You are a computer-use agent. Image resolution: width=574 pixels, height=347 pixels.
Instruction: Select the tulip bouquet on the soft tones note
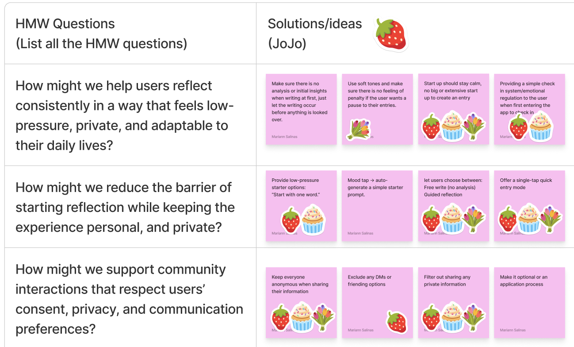pos(359,129)
